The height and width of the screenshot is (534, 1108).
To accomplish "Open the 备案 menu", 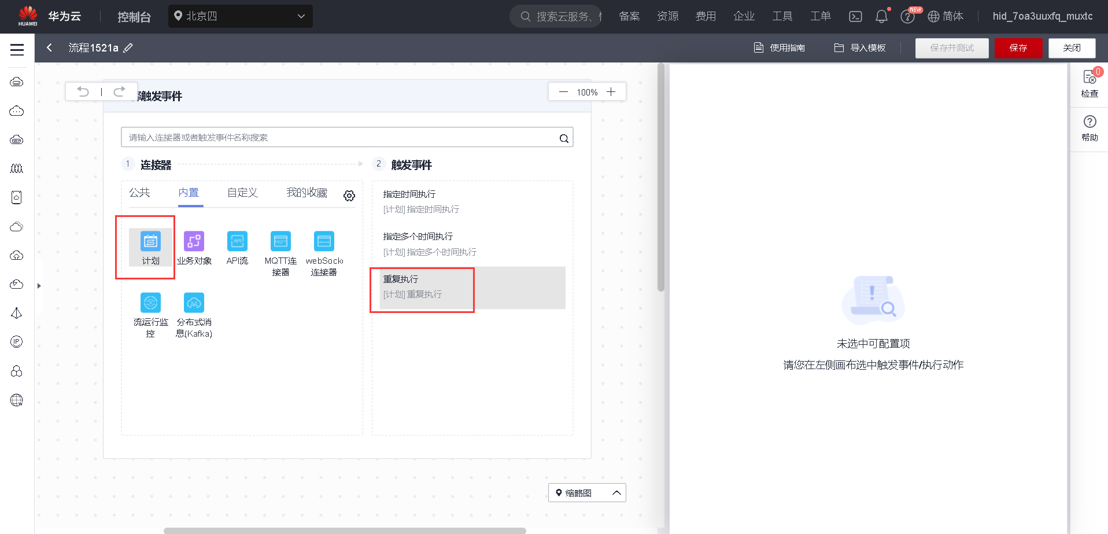I will (629, 16).
